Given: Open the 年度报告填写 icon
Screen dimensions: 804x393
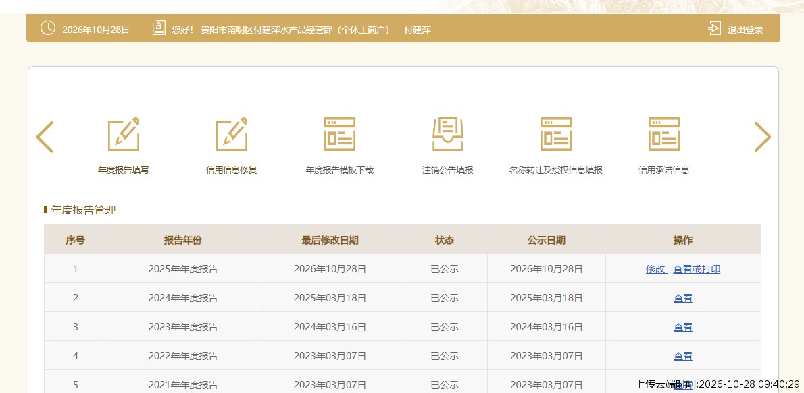Looking at the screenshot, I should (124, 134).
